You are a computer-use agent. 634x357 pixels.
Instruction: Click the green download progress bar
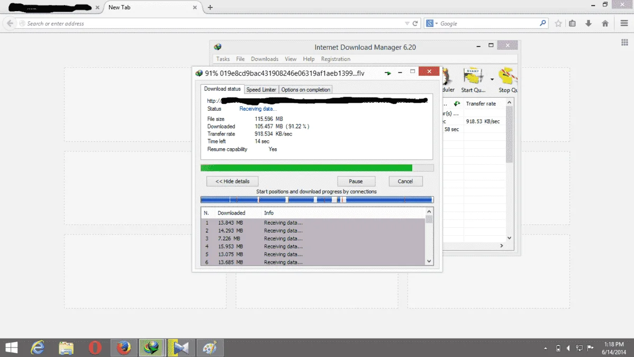tap(317, 168)
